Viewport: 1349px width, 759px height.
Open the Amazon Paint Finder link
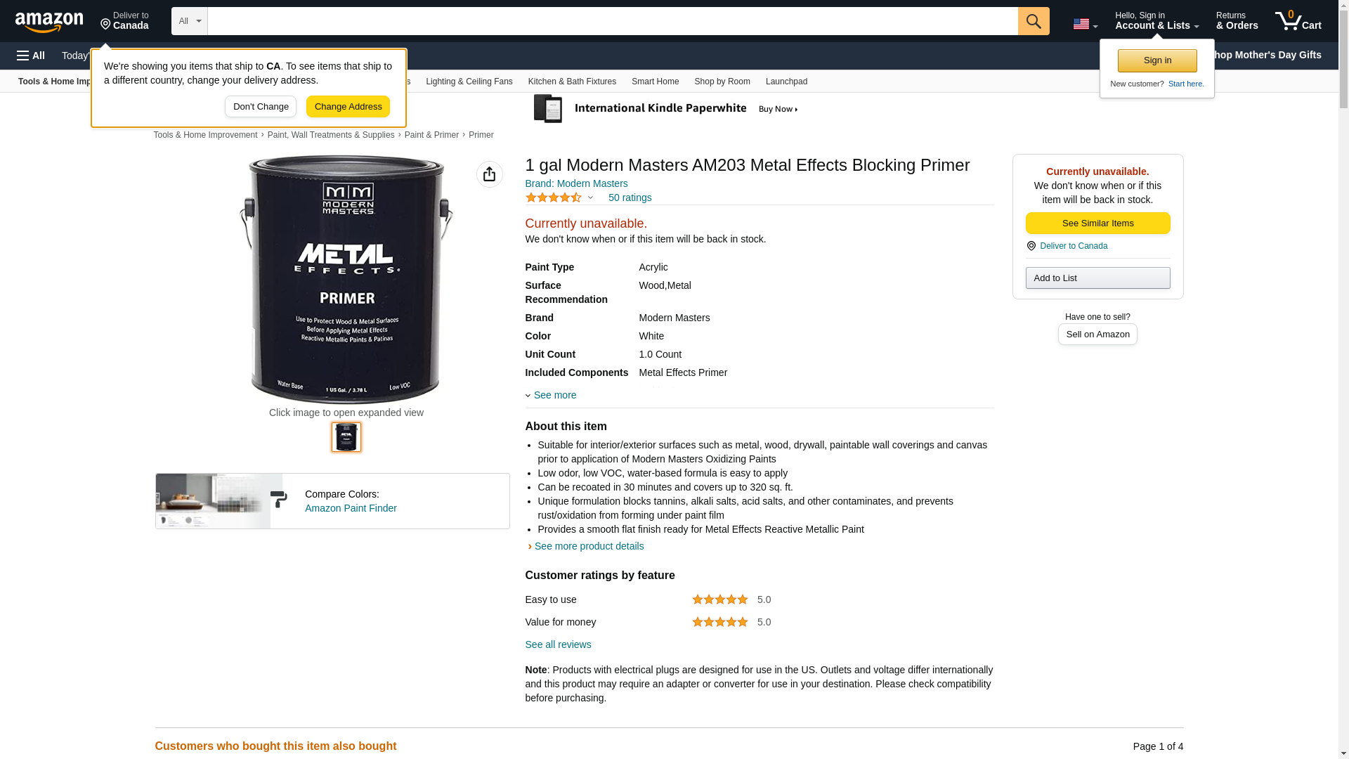[x=350, y=508]
